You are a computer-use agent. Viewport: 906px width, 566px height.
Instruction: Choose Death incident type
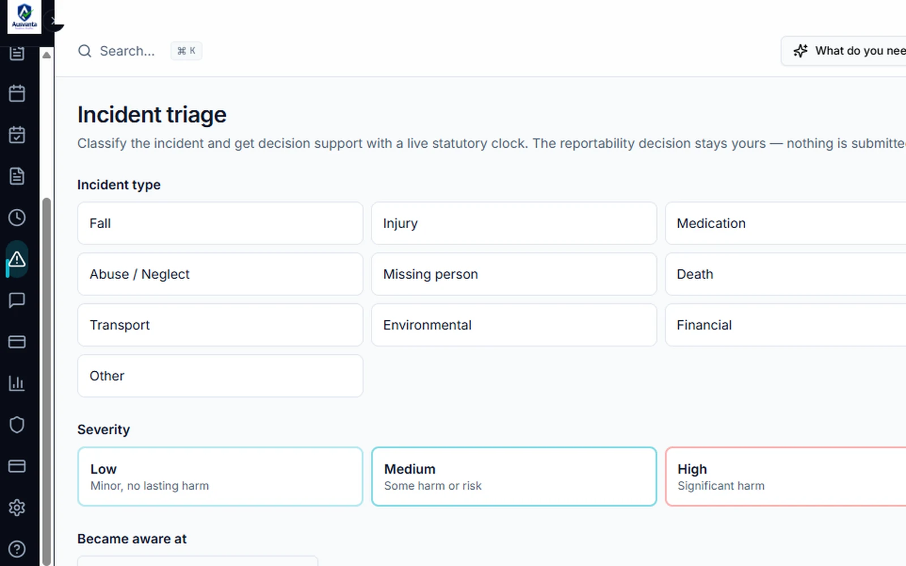[x=786, y=274]
